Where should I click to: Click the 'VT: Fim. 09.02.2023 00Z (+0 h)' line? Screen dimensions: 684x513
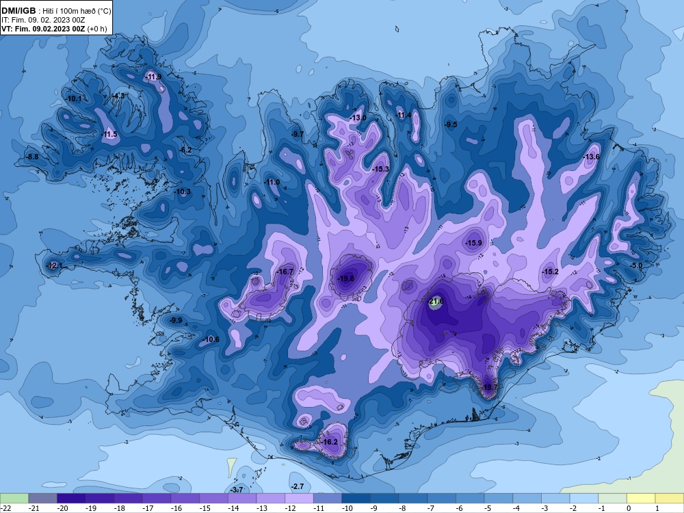coord(54,29)
